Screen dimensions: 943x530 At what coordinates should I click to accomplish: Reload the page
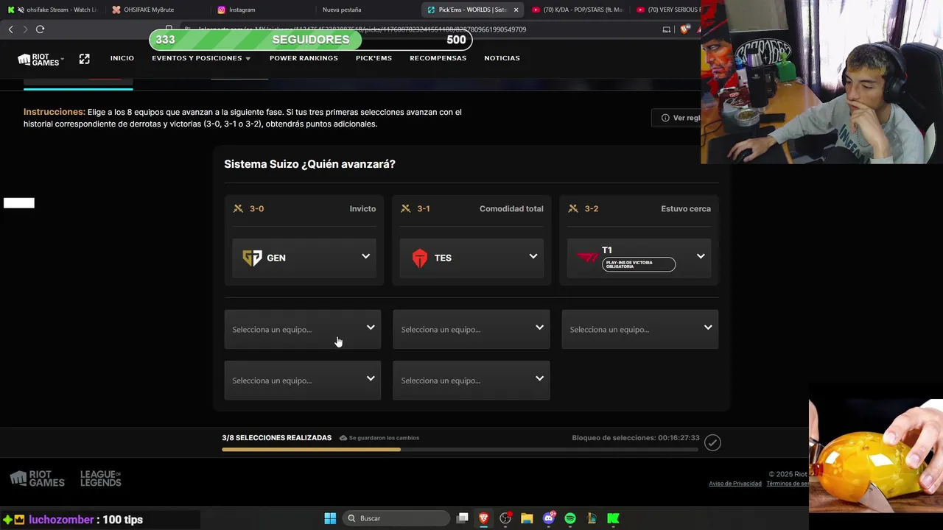(x=40, y=29)
